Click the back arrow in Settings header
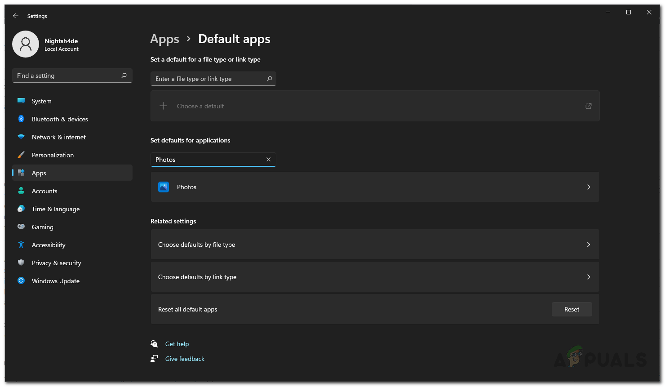This screenshot has height=387, width=665. [16, 16]
